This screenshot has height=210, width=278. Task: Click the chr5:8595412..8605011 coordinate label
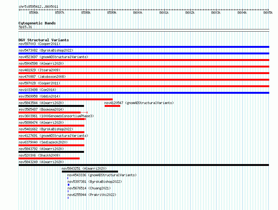coord(38,7)
